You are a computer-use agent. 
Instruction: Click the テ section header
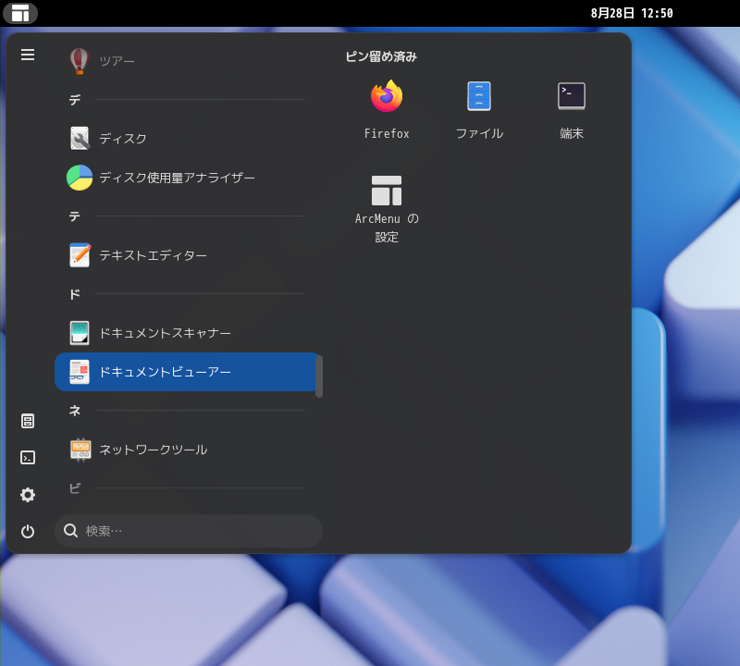(75, 216)
